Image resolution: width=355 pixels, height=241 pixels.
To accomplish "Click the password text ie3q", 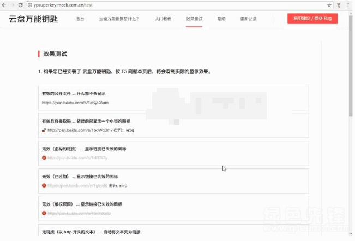I will point(130,130).
